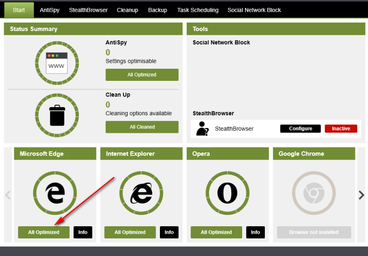Open Social Network Block tab
Image resolution: width=368 pixels, height=256 pixels.
(254, 10)
